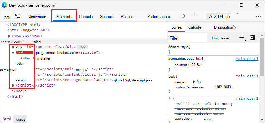This screenshot has height=123, width=265.
Task: Click the Filter input field
Action: pyautogui.click(x=188, y=38)
